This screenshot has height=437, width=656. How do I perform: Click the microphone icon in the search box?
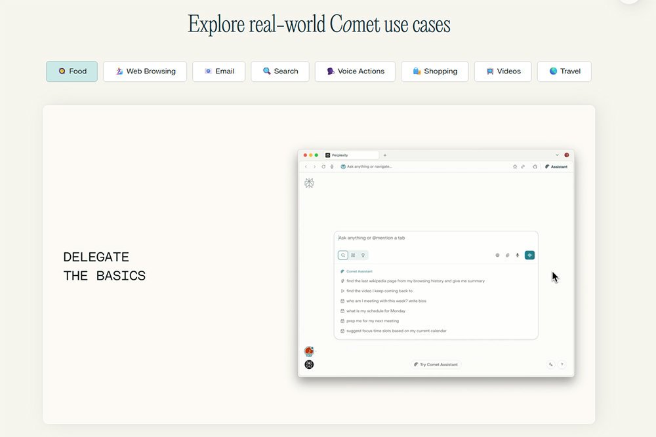click(x=517, y=255)
